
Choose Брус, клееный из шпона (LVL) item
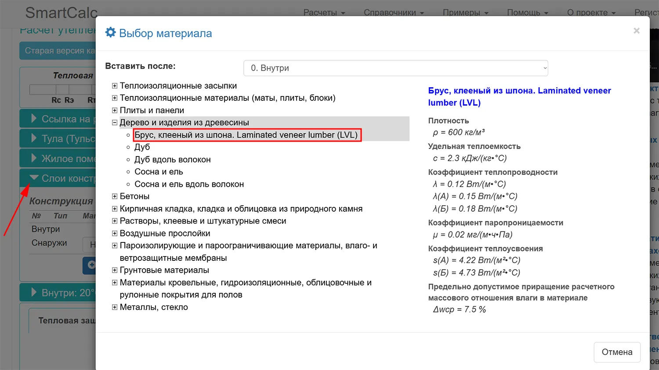[x=246, y=135]
